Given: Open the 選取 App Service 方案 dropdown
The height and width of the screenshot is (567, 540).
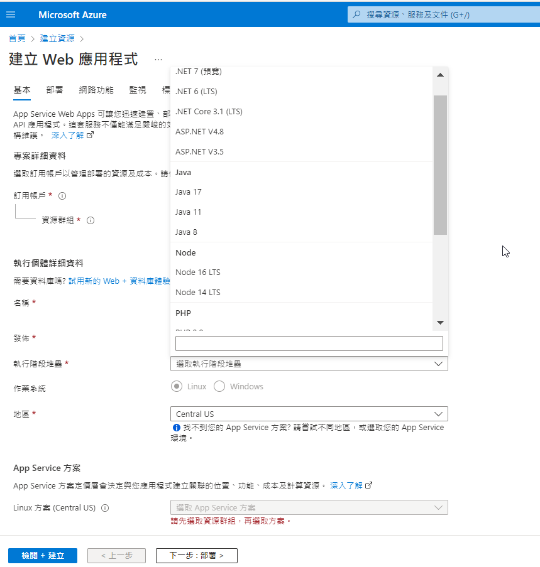Looking at the screenshot, I should pyautogui.click(x=309, y=508).
